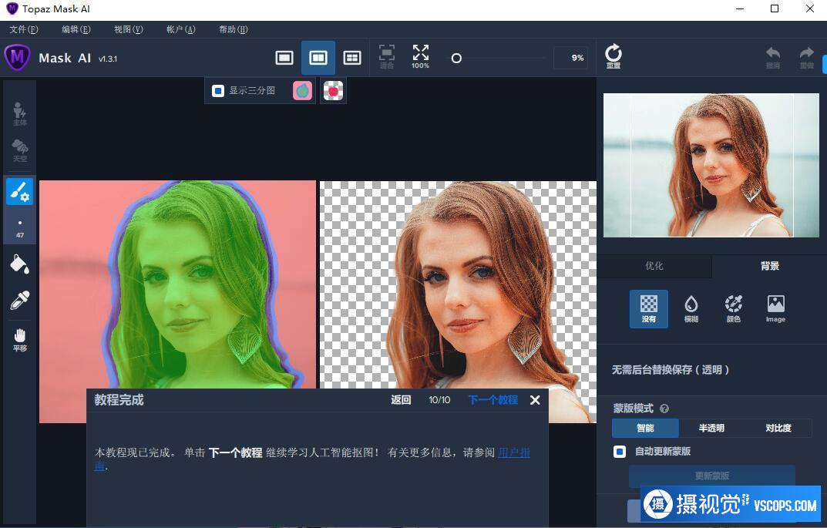Click the navigator preview thumbnail
The image size is (827, 528).
coord(711,165)
